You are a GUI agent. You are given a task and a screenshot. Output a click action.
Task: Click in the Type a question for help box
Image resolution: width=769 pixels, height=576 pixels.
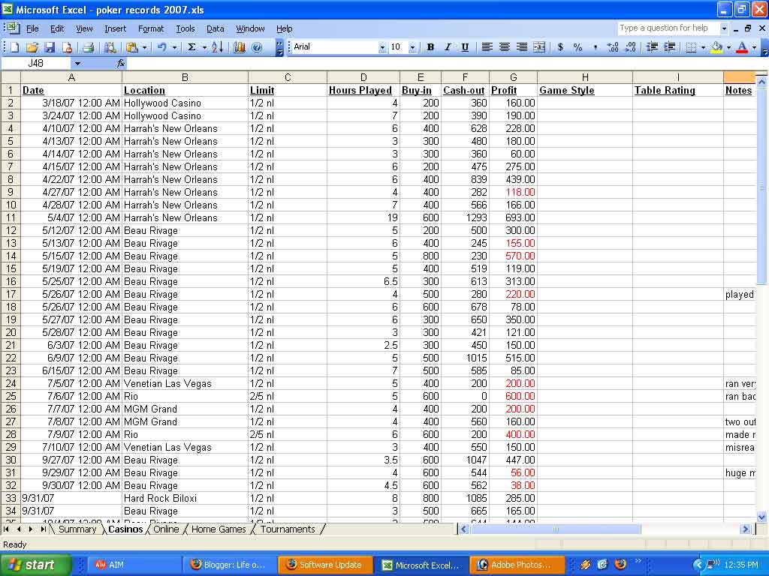point(668,28)
